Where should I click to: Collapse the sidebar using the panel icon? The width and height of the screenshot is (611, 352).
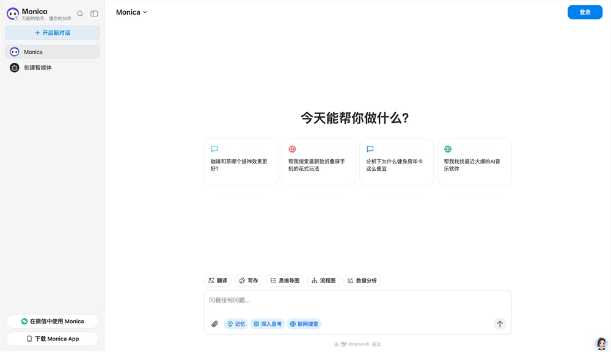pos(94,13)
